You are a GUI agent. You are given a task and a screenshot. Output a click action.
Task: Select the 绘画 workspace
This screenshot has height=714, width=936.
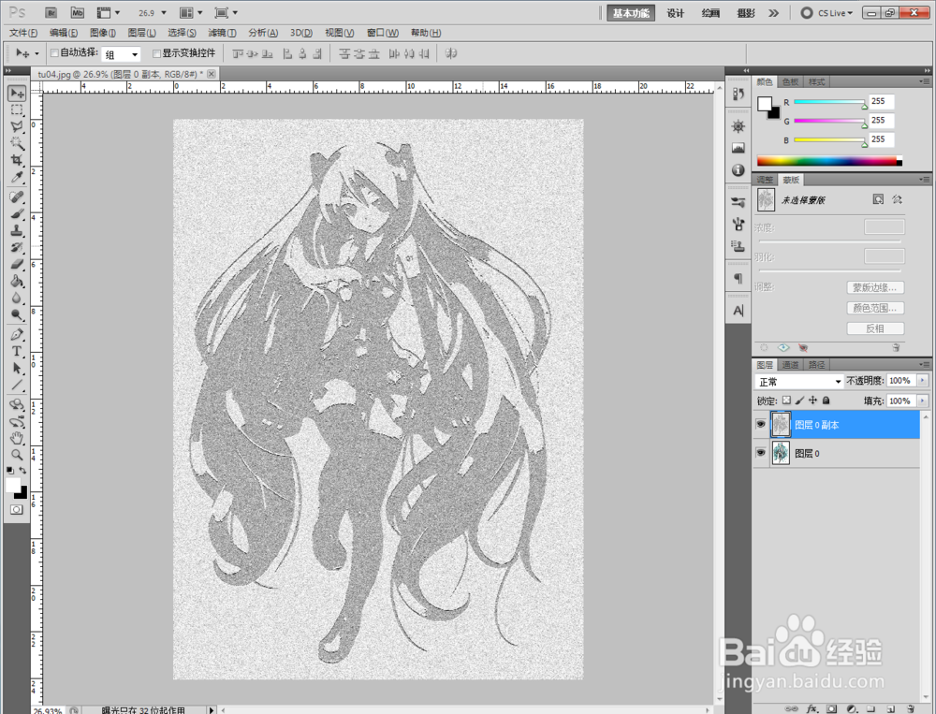tap(710, 13)
